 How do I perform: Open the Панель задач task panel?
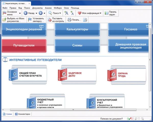click(x=110, y=13)
